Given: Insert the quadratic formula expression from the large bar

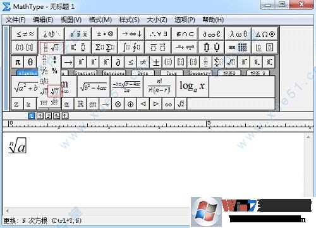Looking at the screenshot, I should (x=126, y=87).
